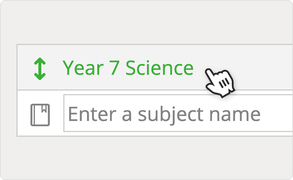Image resolution: width=293 pixels, height=180 pixels.
Task: Click the word Science in the green title
Action: pyautogui.click(x=159, y=68)
